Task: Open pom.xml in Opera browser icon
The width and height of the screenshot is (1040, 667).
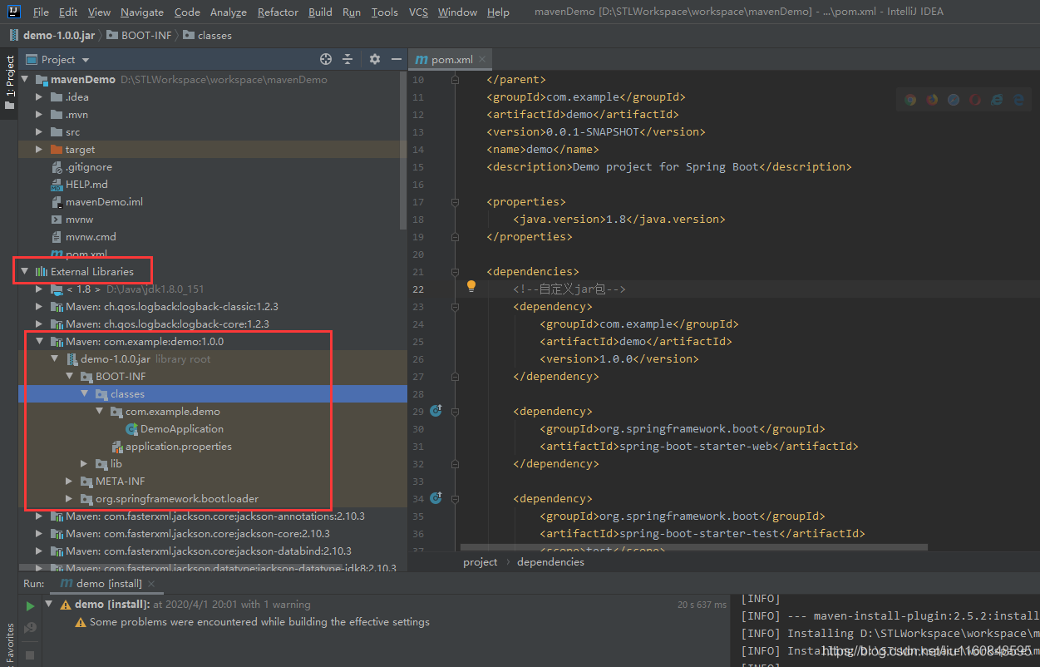Action: [974, 100]
